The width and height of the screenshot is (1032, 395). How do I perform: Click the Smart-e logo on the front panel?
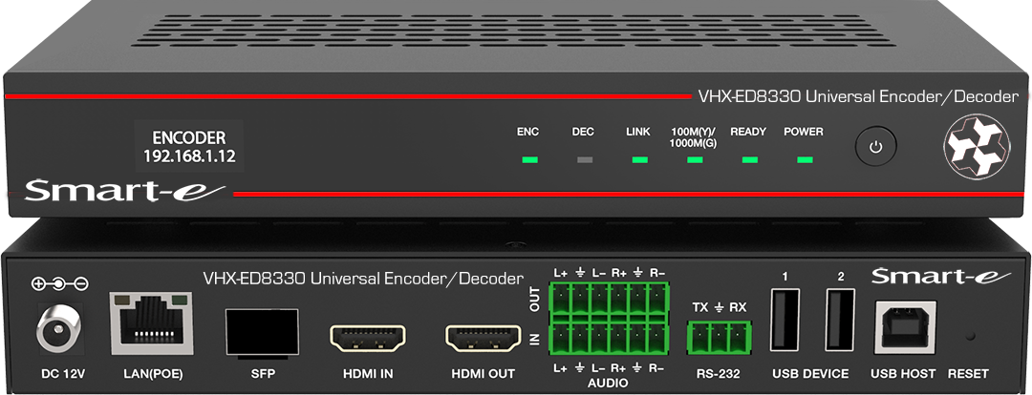[125, 190]
